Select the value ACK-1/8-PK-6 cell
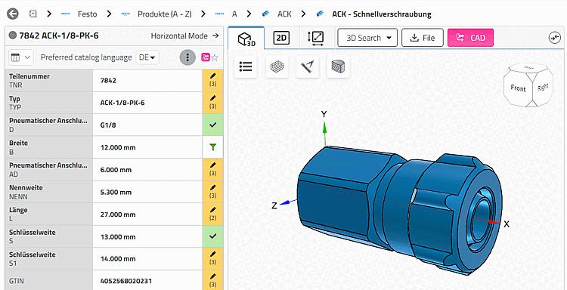567x290 pixels. 147,103
